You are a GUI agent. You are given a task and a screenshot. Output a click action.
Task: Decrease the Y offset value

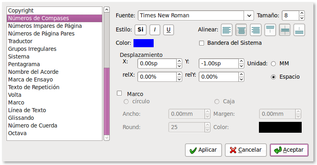coord(241,66)
